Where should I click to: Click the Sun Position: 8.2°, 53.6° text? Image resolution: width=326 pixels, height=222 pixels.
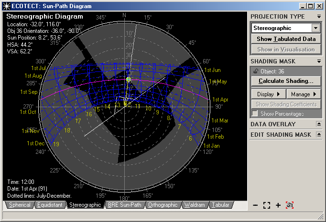[35, 38]
